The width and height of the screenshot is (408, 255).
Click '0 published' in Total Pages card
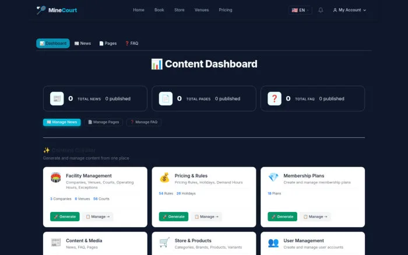(227, 99)
